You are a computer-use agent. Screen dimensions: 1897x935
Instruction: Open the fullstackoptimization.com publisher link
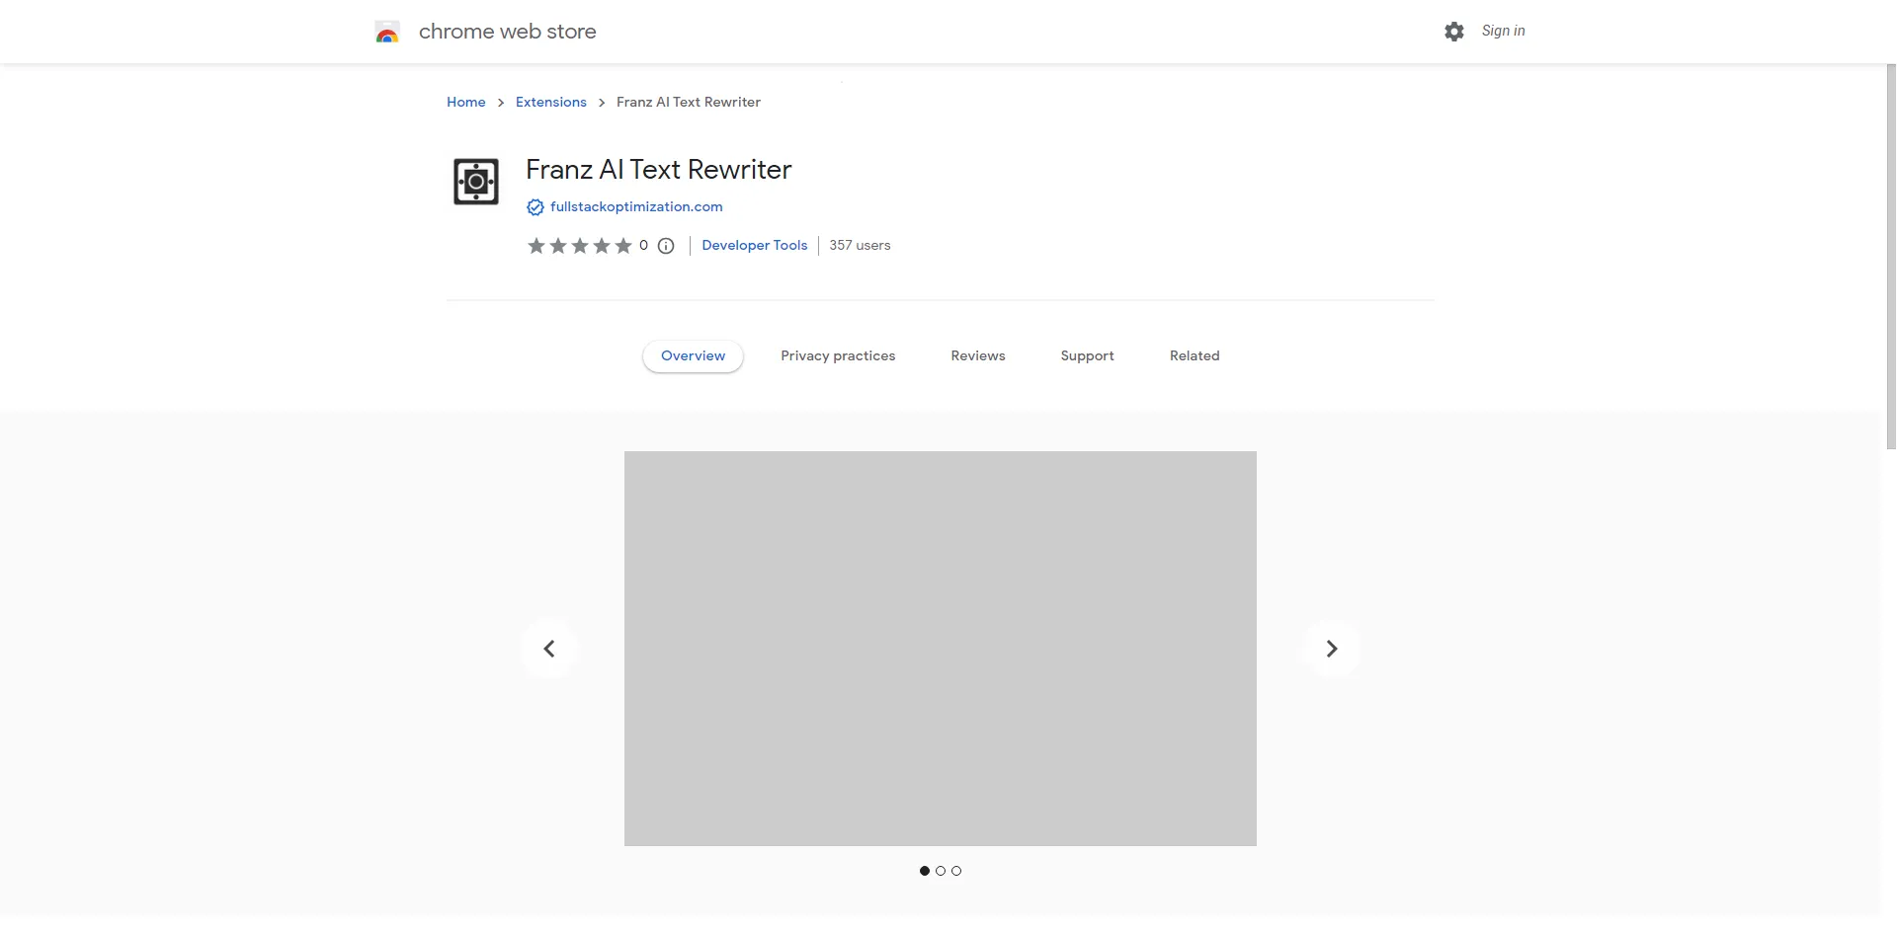point(636,207)
